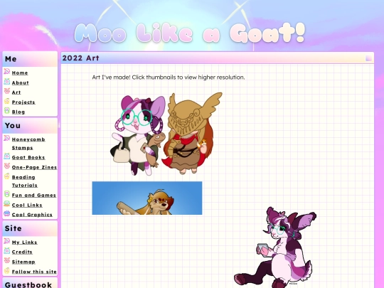Screen dimensions: 384x288
Task: Click the icon beside Cool Graphics
Action: point(7,213)
